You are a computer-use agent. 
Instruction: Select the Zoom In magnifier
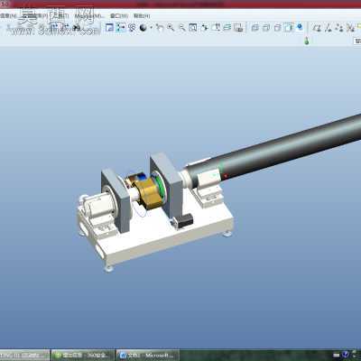click(171, 28)
